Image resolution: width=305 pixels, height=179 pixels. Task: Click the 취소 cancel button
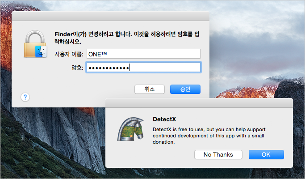point(150,89)
